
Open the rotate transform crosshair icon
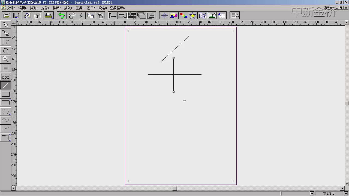coord(164,16)
